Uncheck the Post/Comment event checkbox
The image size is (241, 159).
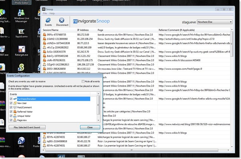pyautogui.click(x=11, y=107)
